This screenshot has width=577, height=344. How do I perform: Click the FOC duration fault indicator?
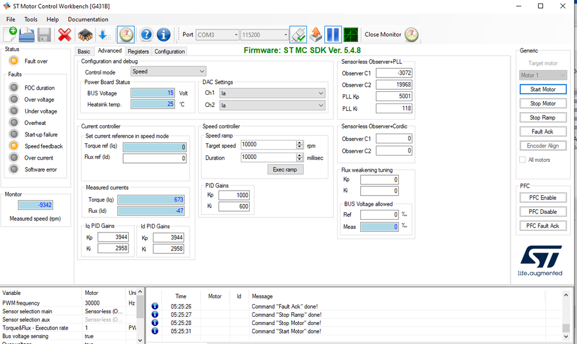[14, 87]
